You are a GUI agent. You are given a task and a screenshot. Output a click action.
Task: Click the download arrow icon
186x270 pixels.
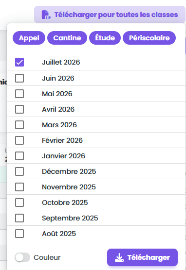tap(119, 257)
